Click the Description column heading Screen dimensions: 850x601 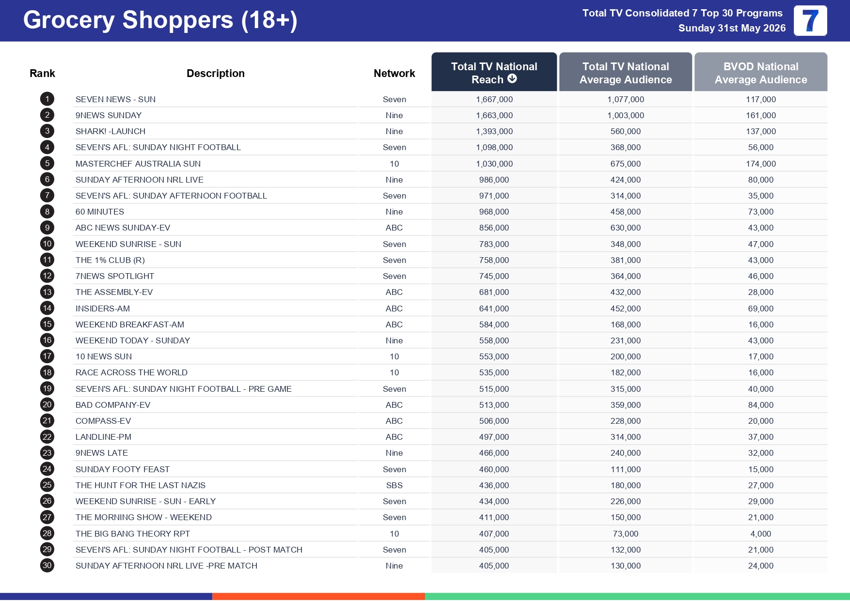[216, 73]
